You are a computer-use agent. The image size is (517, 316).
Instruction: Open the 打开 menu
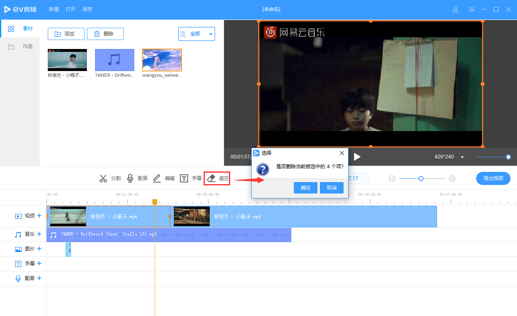pyautogui.click(x=70, y=9)
